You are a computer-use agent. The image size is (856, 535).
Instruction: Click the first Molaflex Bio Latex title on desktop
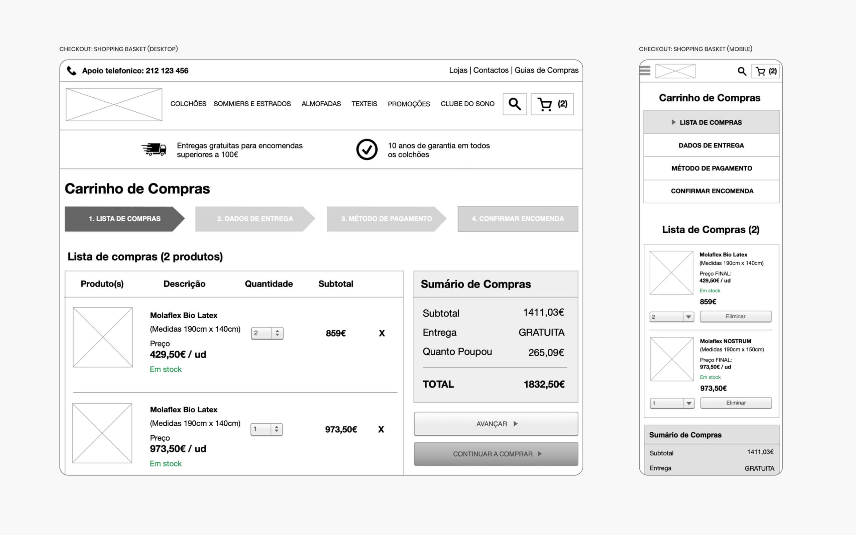point(184,315)
